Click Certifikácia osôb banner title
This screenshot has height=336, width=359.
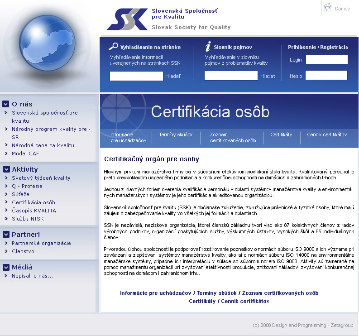tap(210, 112)
